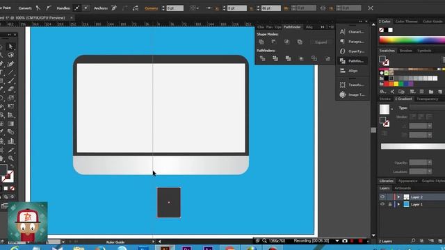Open the gradient Location dropdown
The height and width of the screenshot is (250, 445).
click(430, 172)
